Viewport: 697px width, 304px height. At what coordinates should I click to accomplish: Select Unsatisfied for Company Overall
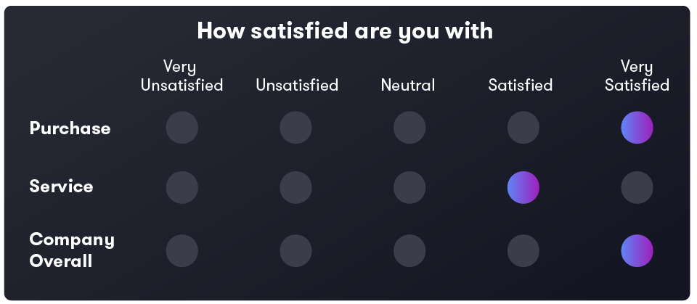[295, 250]
